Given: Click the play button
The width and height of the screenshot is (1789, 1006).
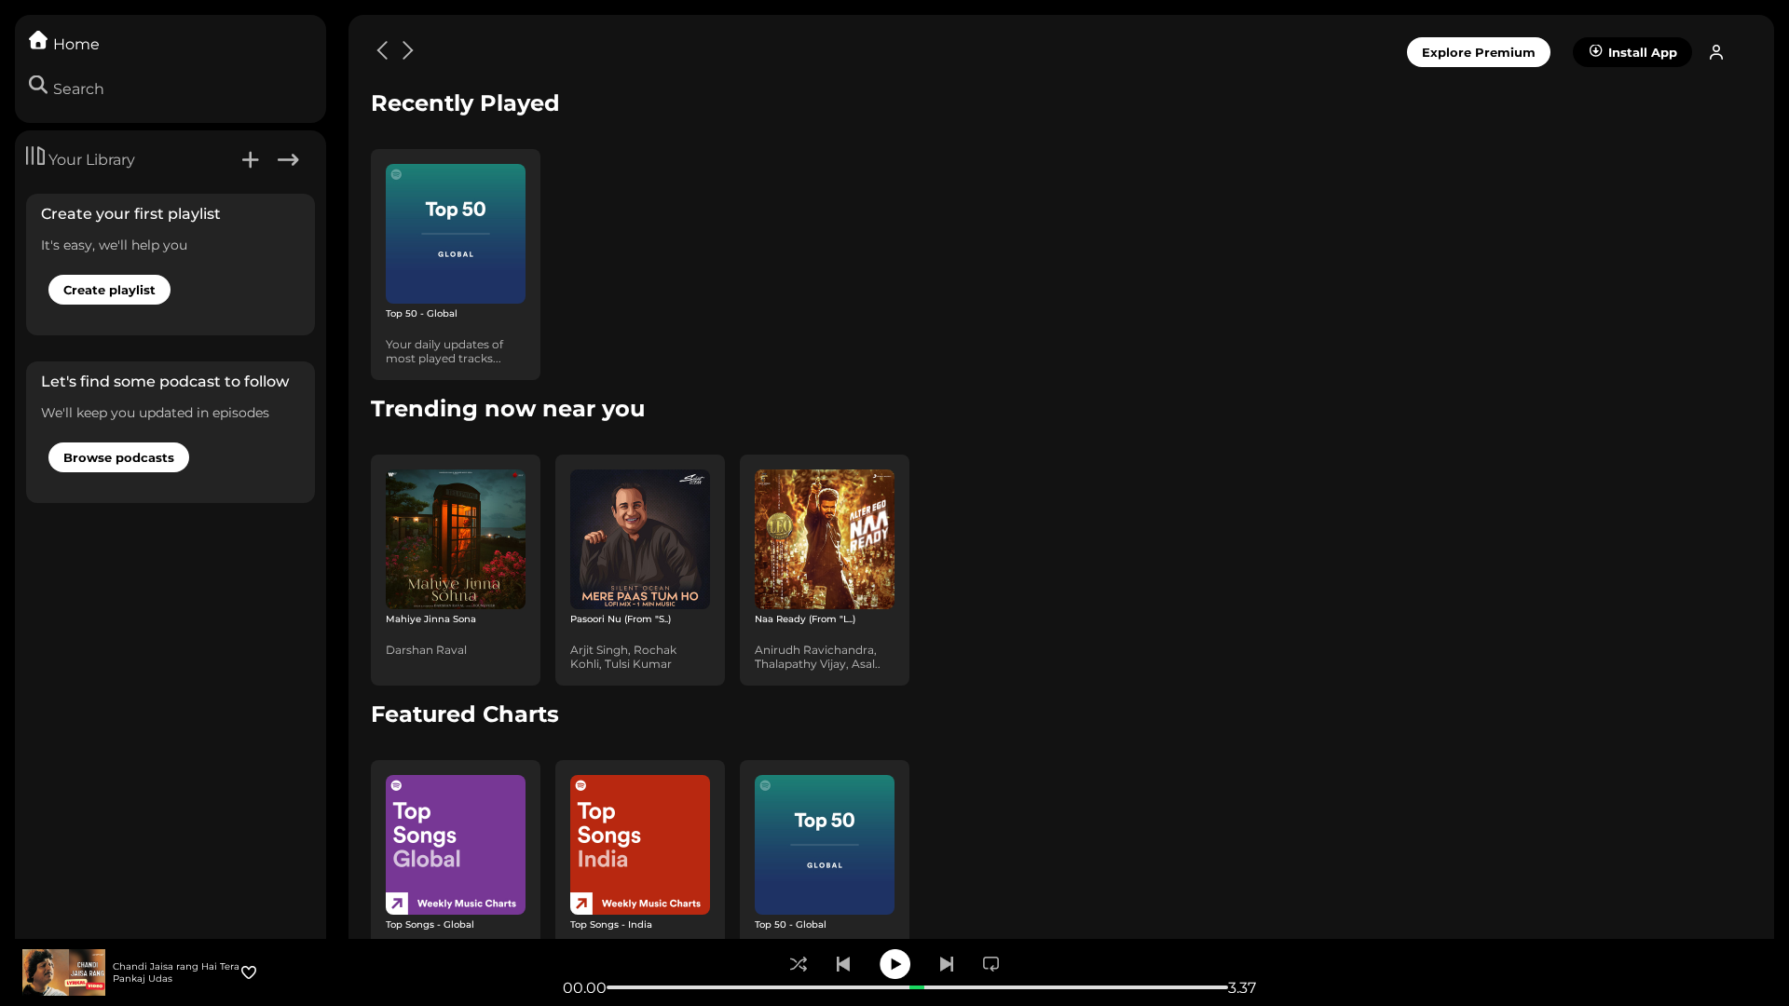Looking at the screenshot, I should tap(894, 964).
